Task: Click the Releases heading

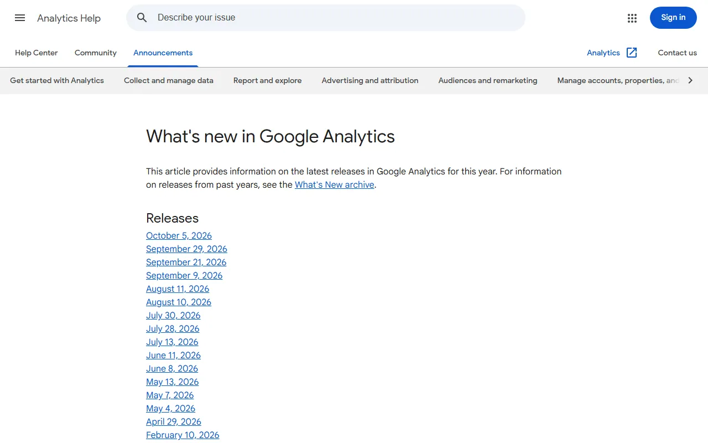Action: coord(172,218)
